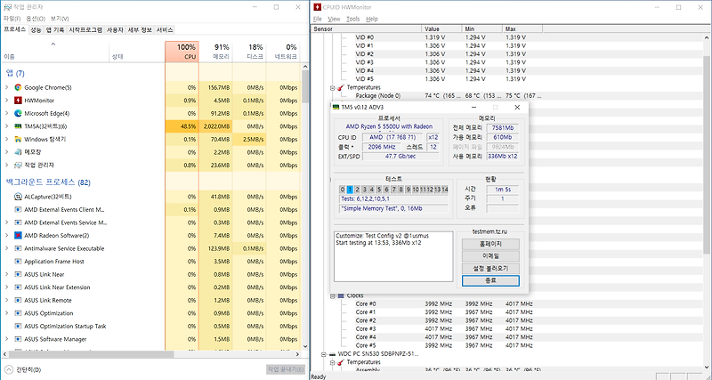Sort processes by 디스크 column header

[x=249, y=52]
